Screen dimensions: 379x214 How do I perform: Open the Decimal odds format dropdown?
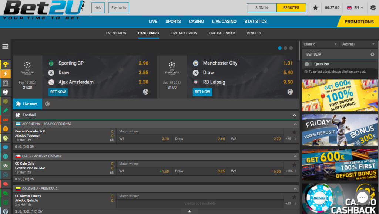[358, 44]
